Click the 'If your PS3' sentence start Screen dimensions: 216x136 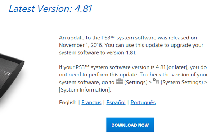pos(74,67)
